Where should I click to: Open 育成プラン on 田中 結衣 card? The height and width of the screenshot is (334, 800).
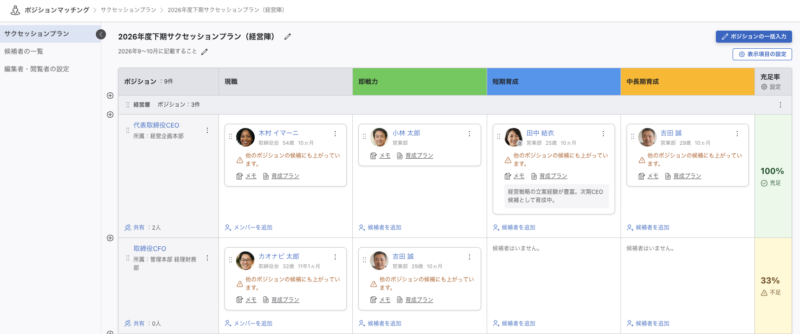click(549, 176)
